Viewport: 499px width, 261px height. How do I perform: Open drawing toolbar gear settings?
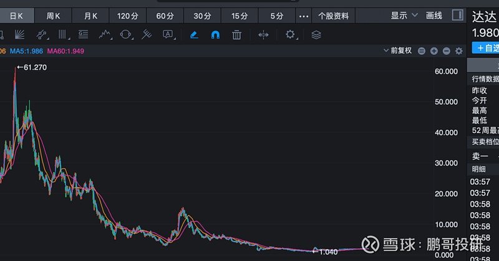[290, 34]
